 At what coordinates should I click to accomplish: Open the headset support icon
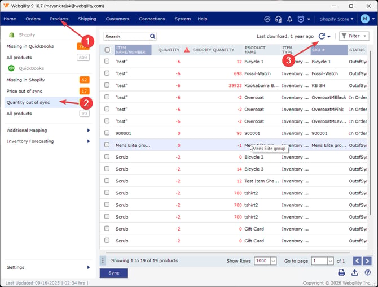pos(278,19)
